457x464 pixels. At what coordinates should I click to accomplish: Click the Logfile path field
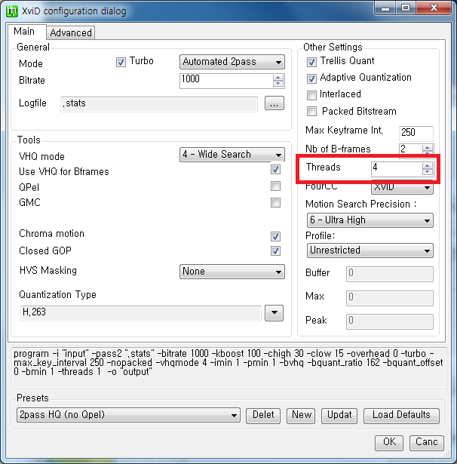159,104
